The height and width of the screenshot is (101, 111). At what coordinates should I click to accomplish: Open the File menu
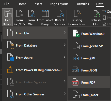(7, 4)
